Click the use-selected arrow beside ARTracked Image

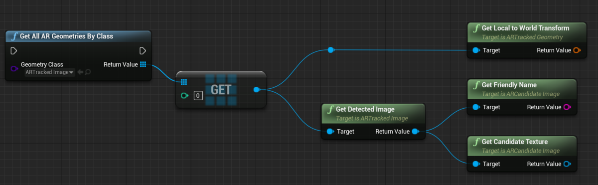80,72
